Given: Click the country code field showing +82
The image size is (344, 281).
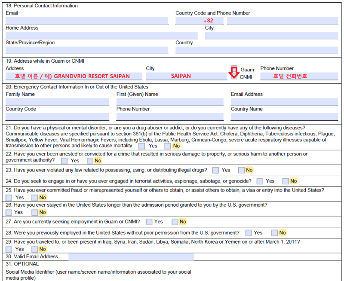Looking at the screenshot, I should (200, 21).
